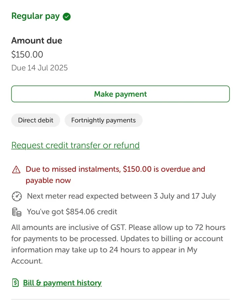
Task: Click the green verified checkmark icon
Action: 67,16
